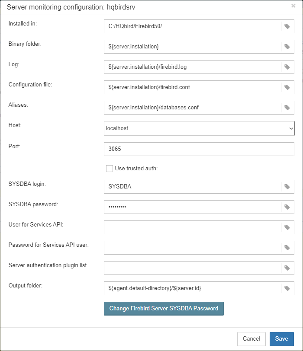Save the server monitoring configuration
Image resolution: width=303 pixels, height=351 pixels.
(281, 339)
